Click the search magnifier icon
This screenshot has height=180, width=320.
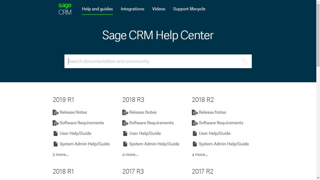pos(244,61)
